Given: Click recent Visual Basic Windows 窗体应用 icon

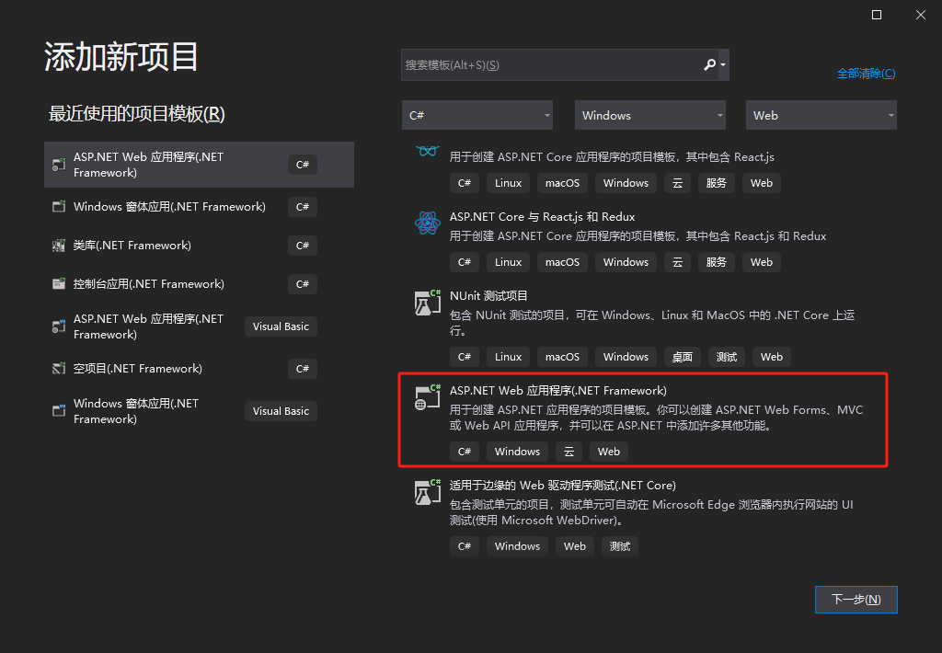Looking at the screenshot, I should coord(59,411).
